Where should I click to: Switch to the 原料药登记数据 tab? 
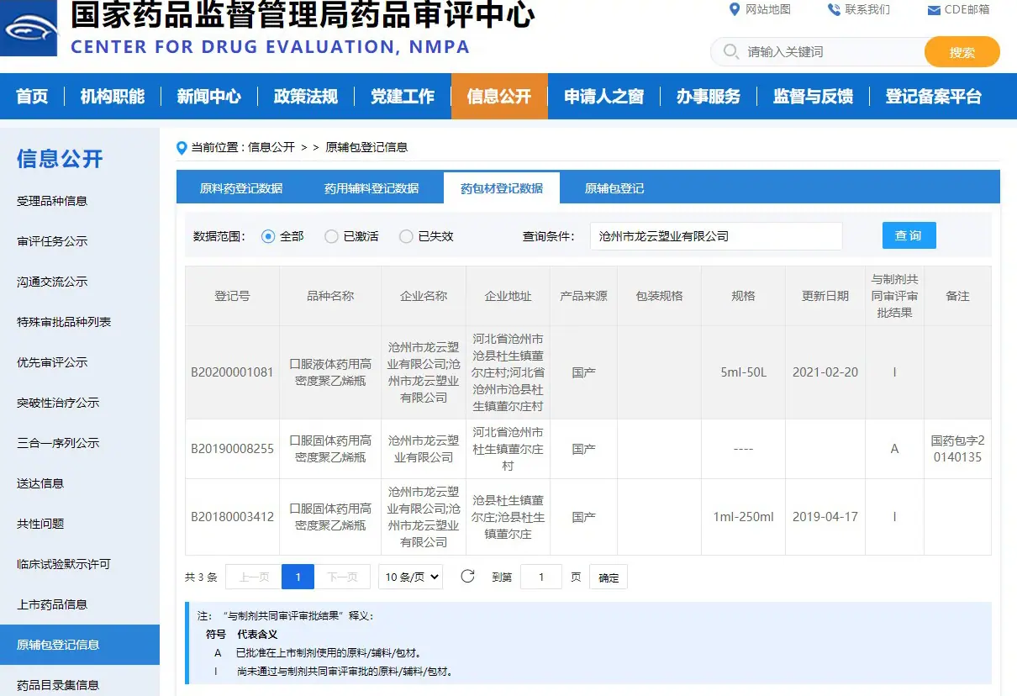pos(241,188)
